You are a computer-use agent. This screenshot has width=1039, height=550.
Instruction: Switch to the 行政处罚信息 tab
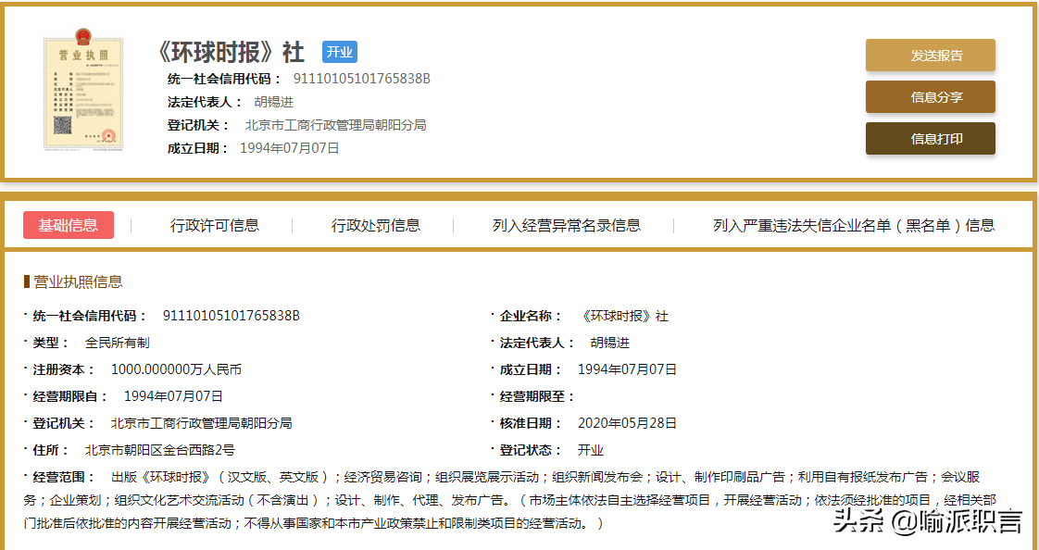click(x=378, y=225)
